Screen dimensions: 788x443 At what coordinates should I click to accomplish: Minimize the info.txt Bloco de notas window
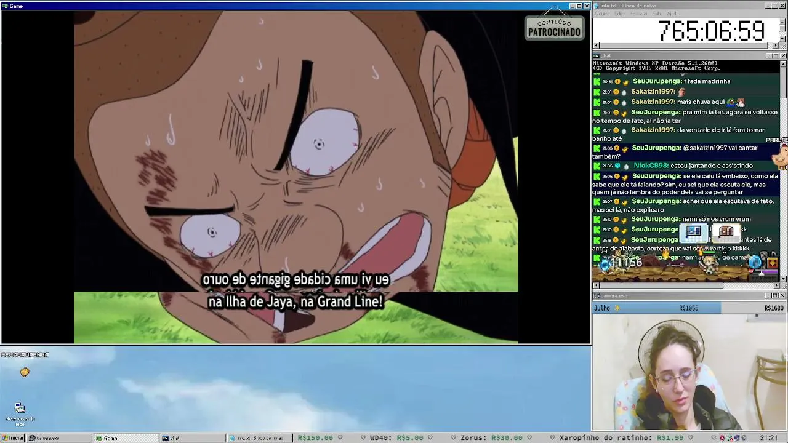pos(769,6)
